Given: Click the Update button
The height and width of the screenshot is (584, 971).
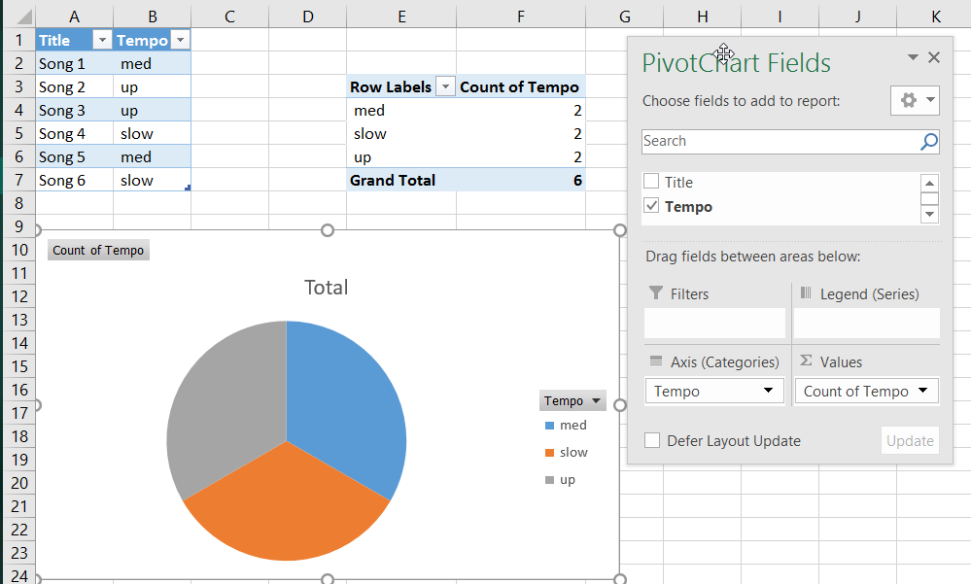Looking at the screenshot, I should (910, 440).
